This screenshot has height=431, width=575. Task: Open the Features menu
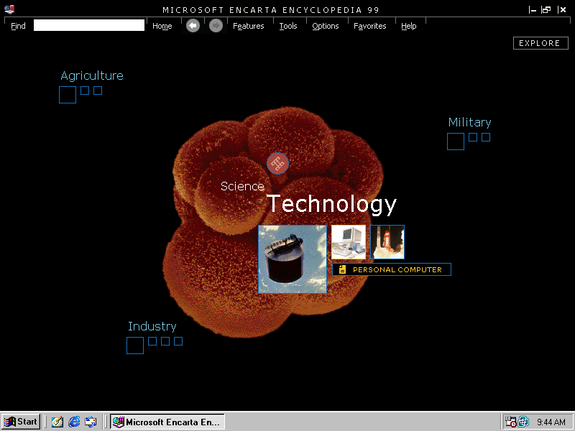[248, 26]
